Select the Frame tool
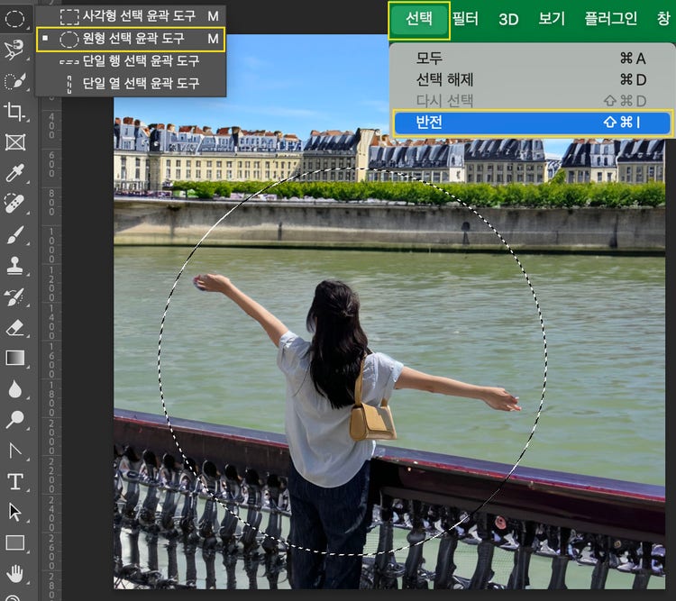 (x=14, y=142)
